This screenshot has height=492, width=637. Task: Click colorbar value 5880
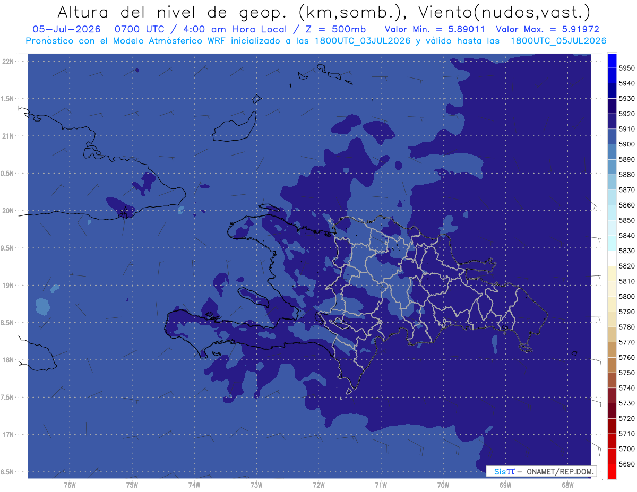[x=626, y=175]
